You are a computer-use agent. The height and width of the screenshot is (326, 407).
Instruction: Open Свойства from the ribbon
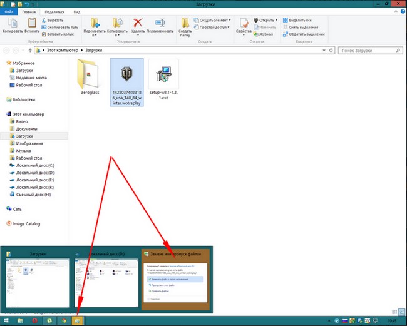(x=243, y=24)
